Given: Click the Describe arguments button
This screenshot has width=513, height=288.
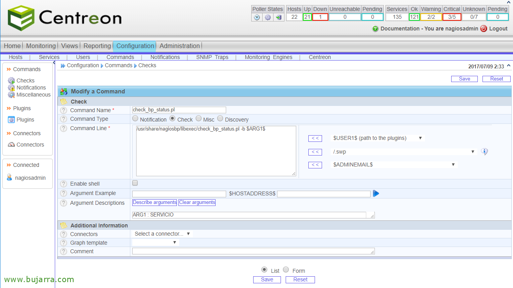Looking at the screenshot, I should pyautogui.click(x=155, y=202).
